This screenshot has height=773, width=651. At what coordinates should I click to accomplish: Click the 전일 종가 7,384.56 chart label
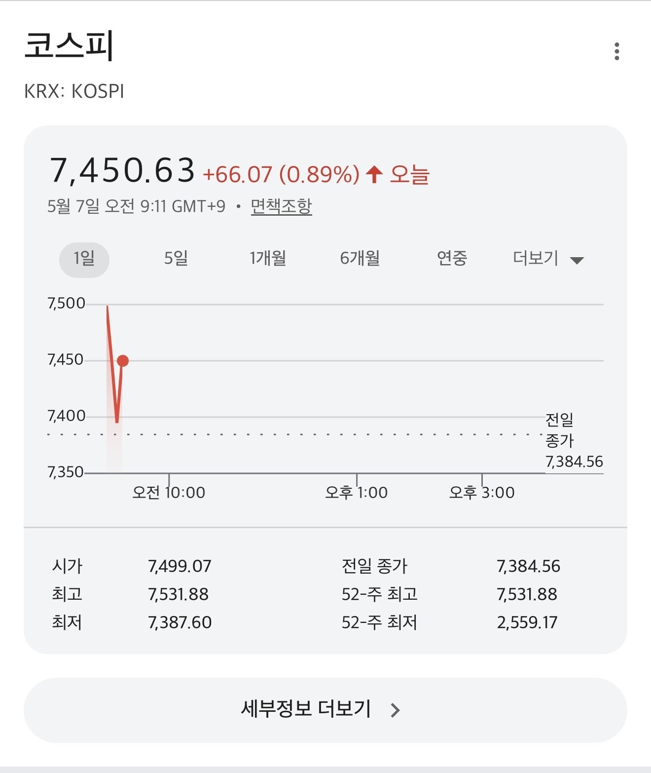(574, 440)
